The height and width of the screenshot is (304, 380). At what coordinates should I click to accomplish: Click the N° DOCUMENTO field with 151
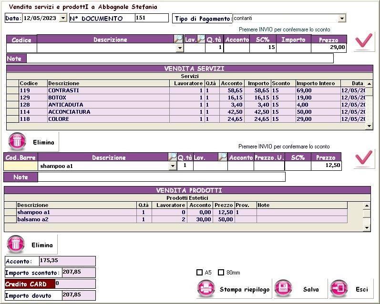click(x=152, y=18)
